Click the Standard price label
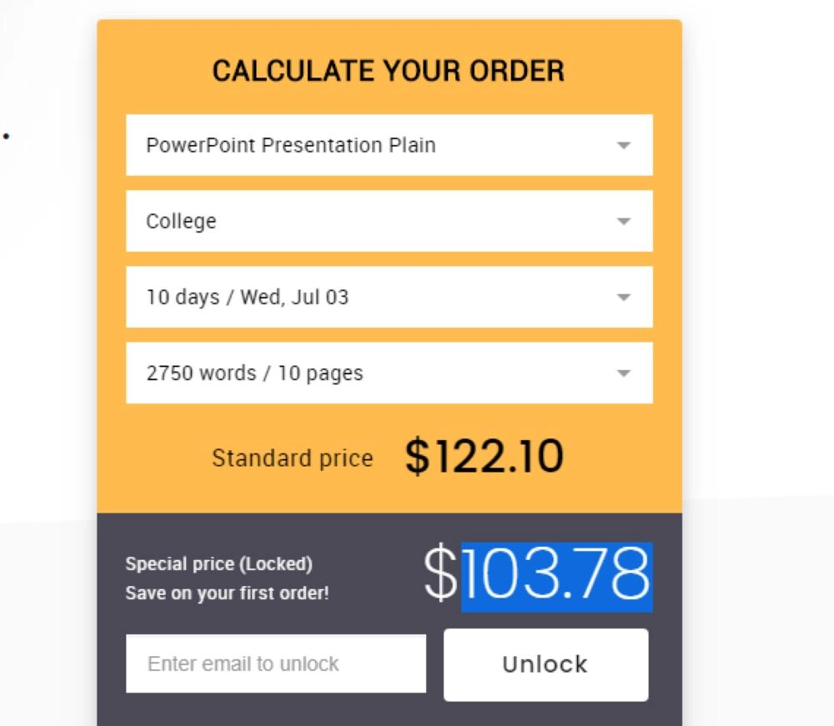 [x=292, y=458]
